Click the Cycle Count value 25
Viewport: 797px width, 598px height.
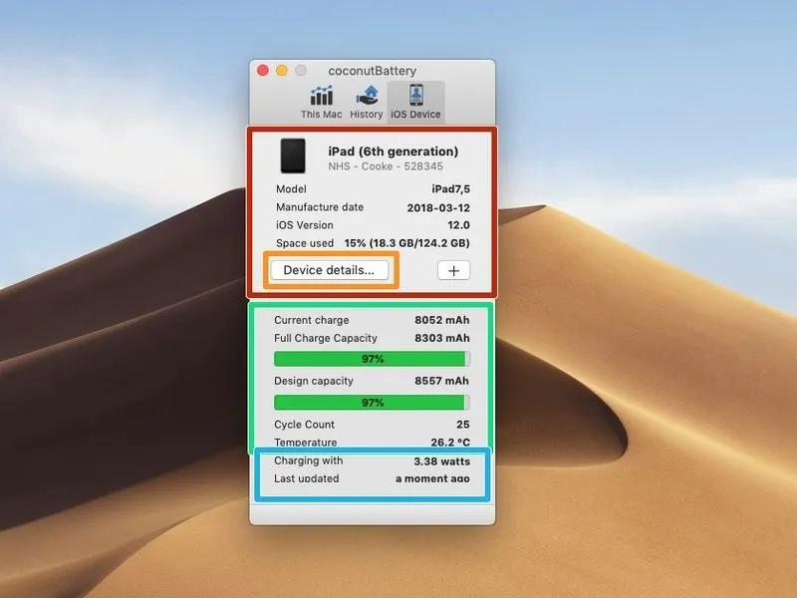click(x=463, y=425)
